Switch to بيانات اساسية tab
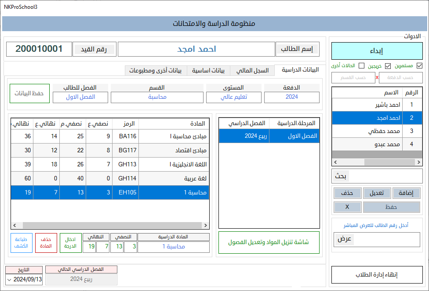Screen dimensions: 429x291 coord(208,71)
